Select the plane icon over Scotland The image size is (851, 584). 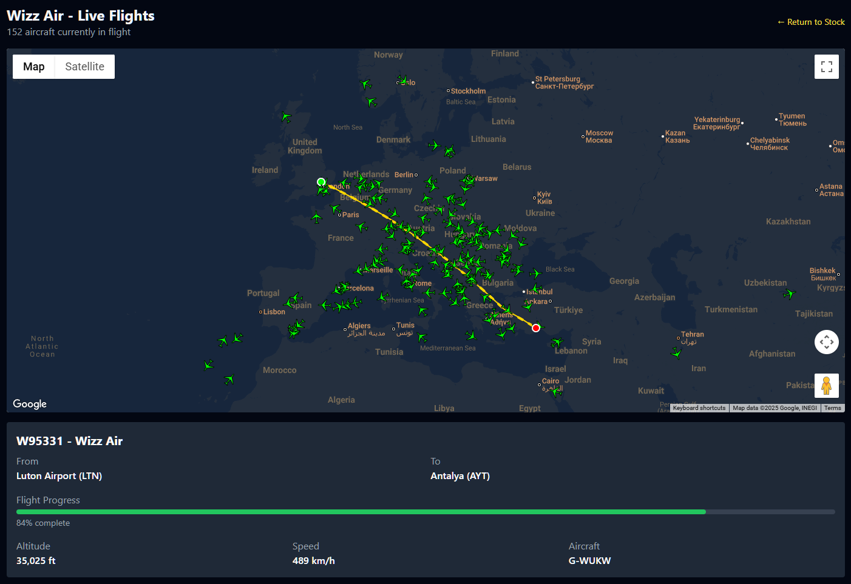(286, 116)
